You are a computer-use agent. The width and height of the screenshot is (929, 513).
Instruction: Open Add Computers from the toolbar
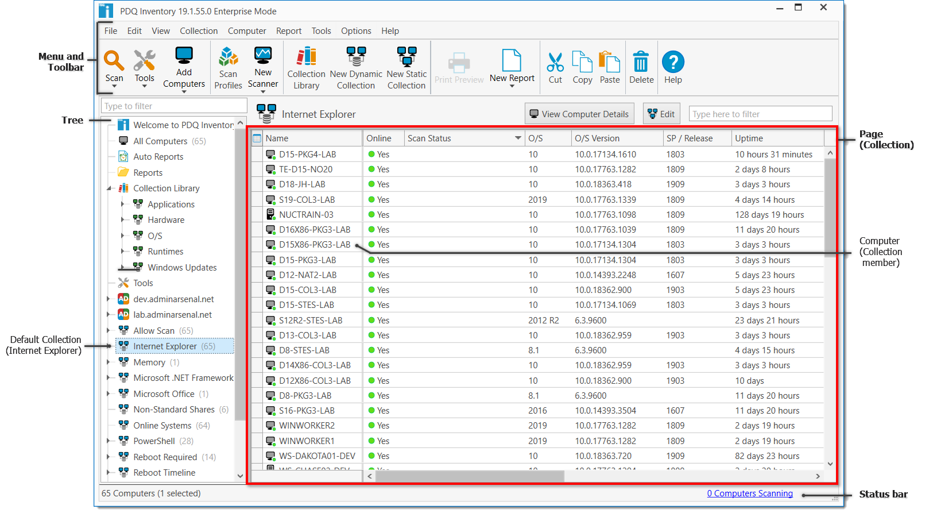pos(184,65)
